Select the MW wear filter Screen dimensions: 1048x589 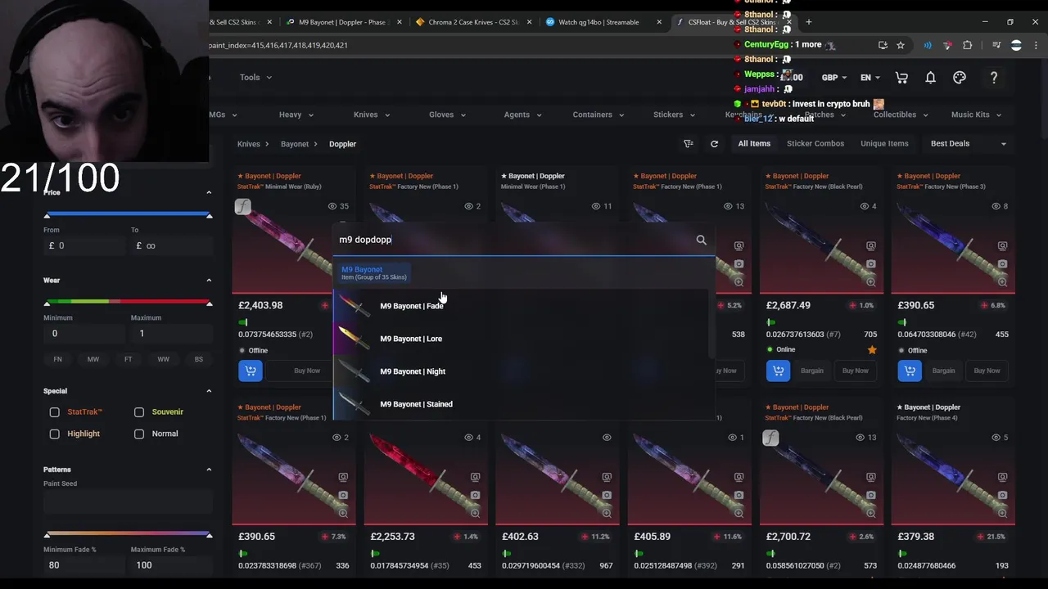(93, 359)
